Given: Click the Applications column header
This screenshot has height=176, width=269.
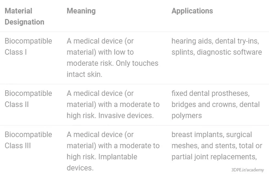Looking at the screenshot, I should coord(192,11).
